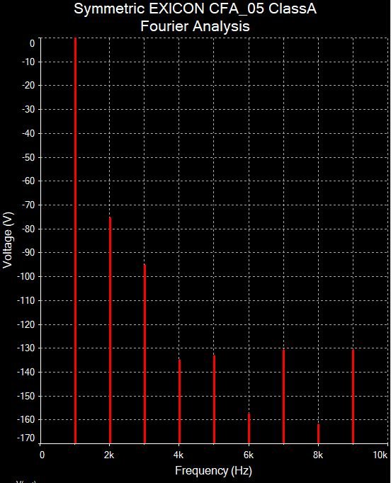The image size is (391, 483).
Task: Click the '-20' voltage tick label
Action: [x=28, y=85]
